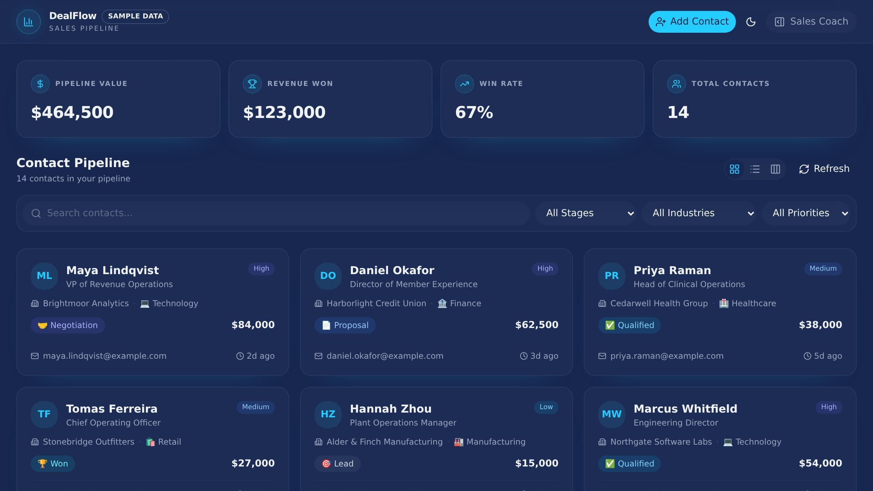873x491 pixels.
Task: Click the Low priority tag on Hannah Zhou
Action: point(546,407)
